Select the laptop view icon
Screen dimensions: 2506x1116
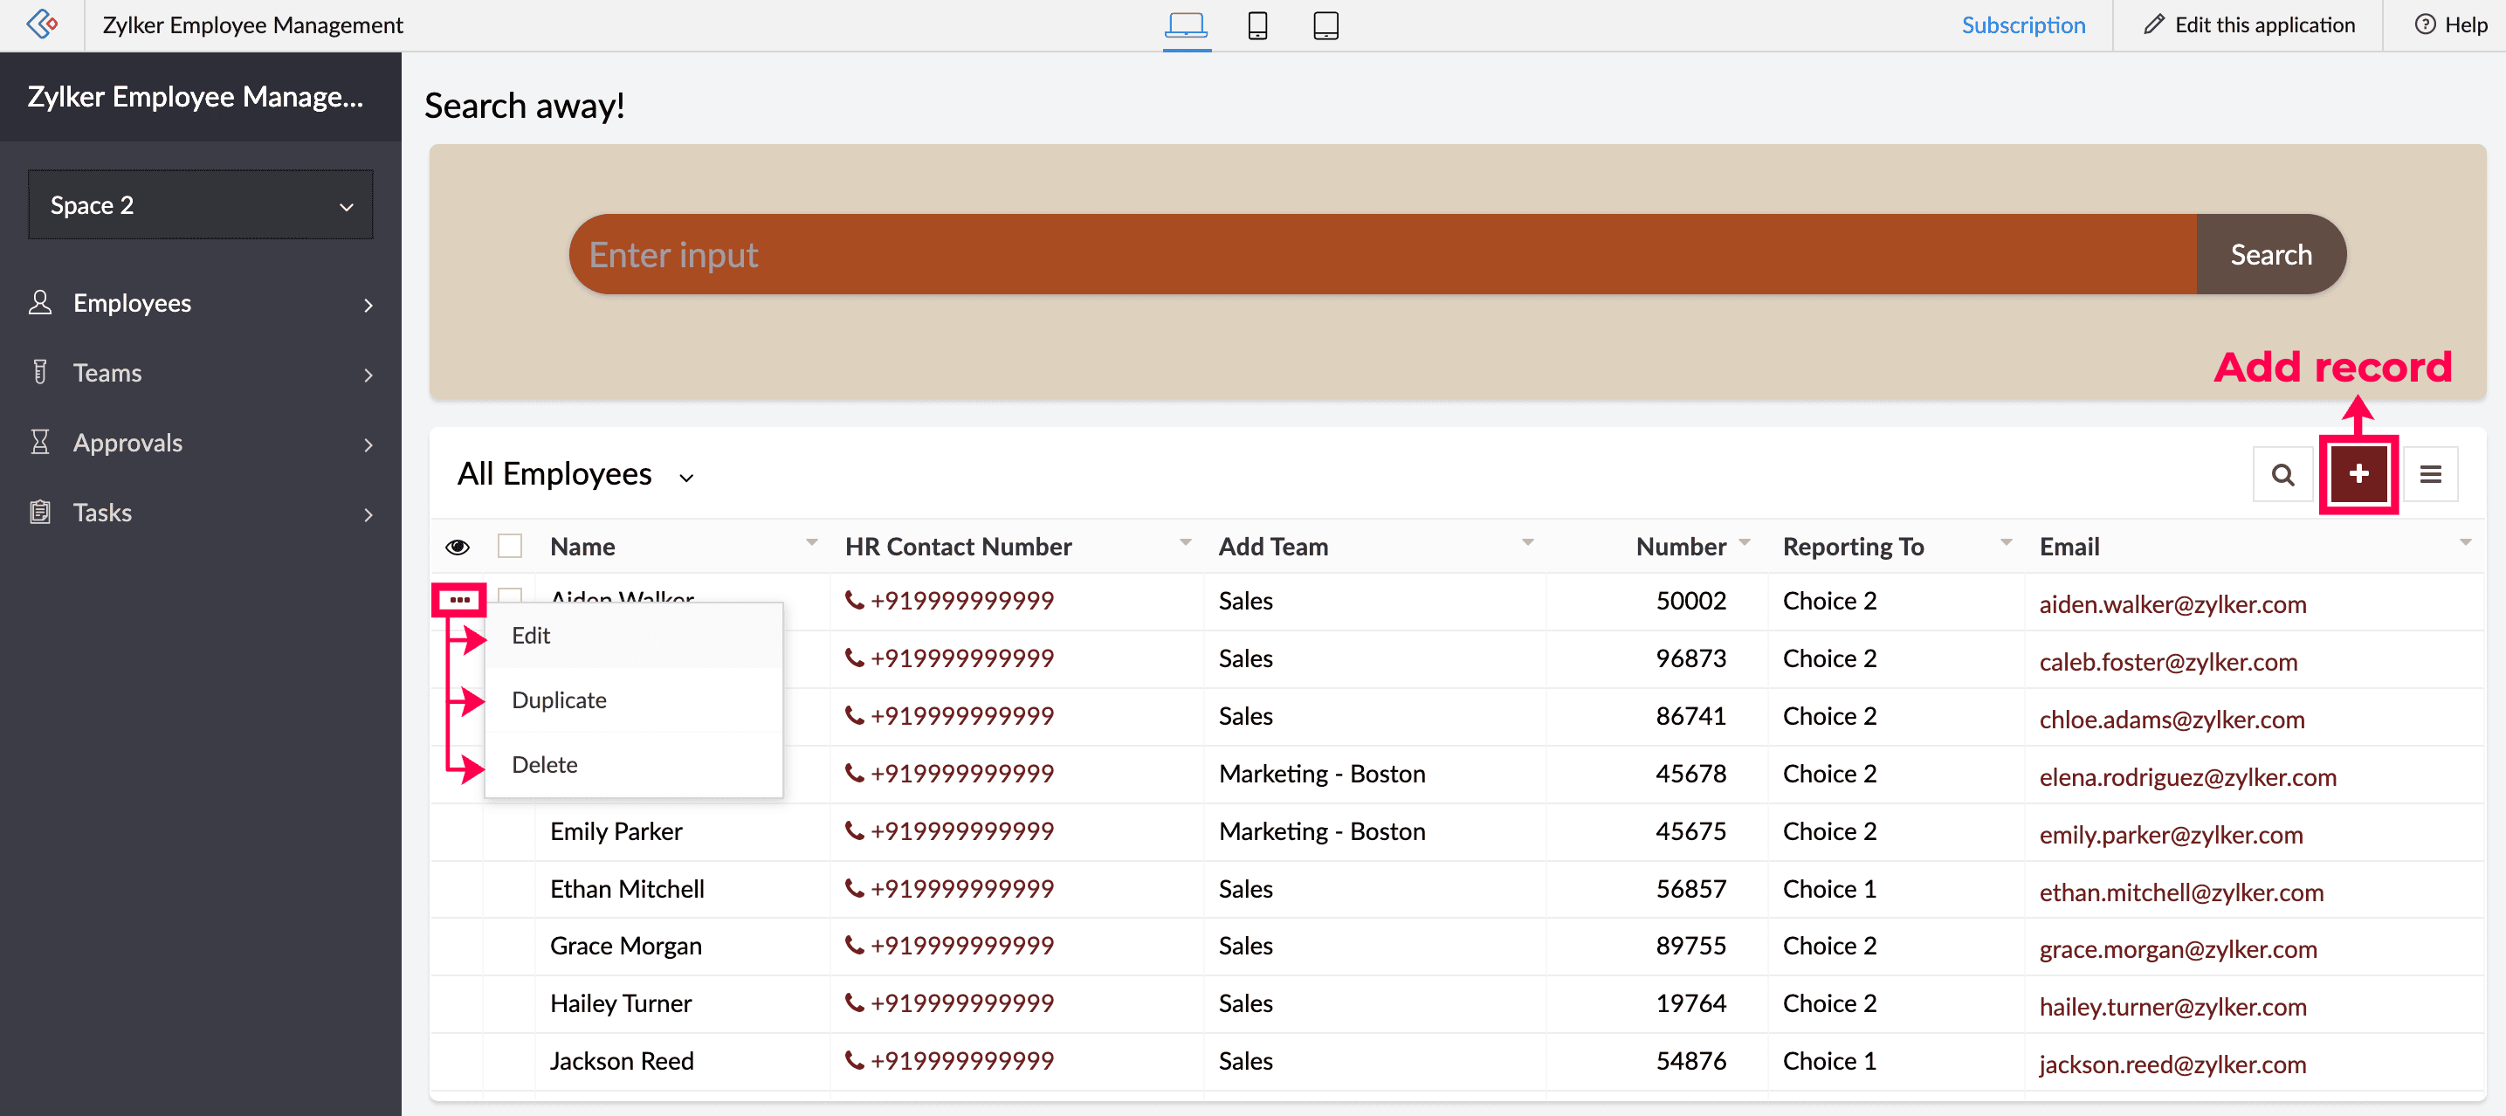tap(1186, 25)
